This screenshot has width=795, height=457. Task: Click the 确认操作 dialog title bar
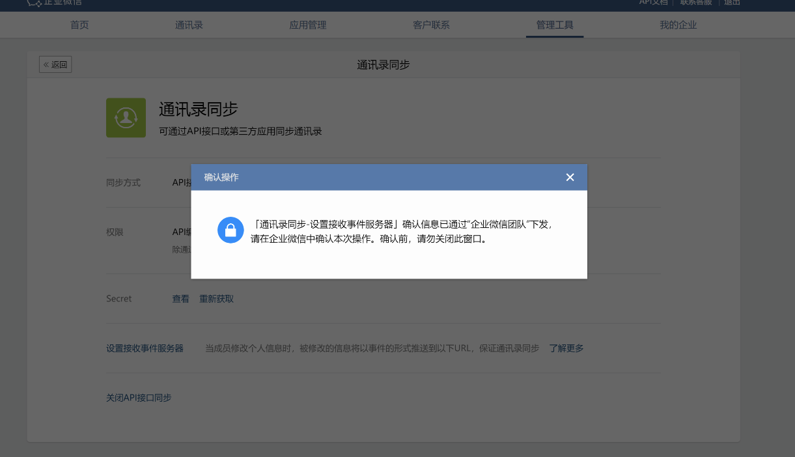[378, 177]
